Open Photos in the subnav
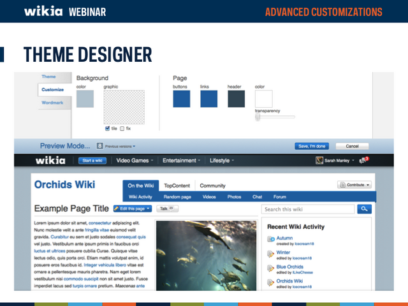 click(234, 197)
